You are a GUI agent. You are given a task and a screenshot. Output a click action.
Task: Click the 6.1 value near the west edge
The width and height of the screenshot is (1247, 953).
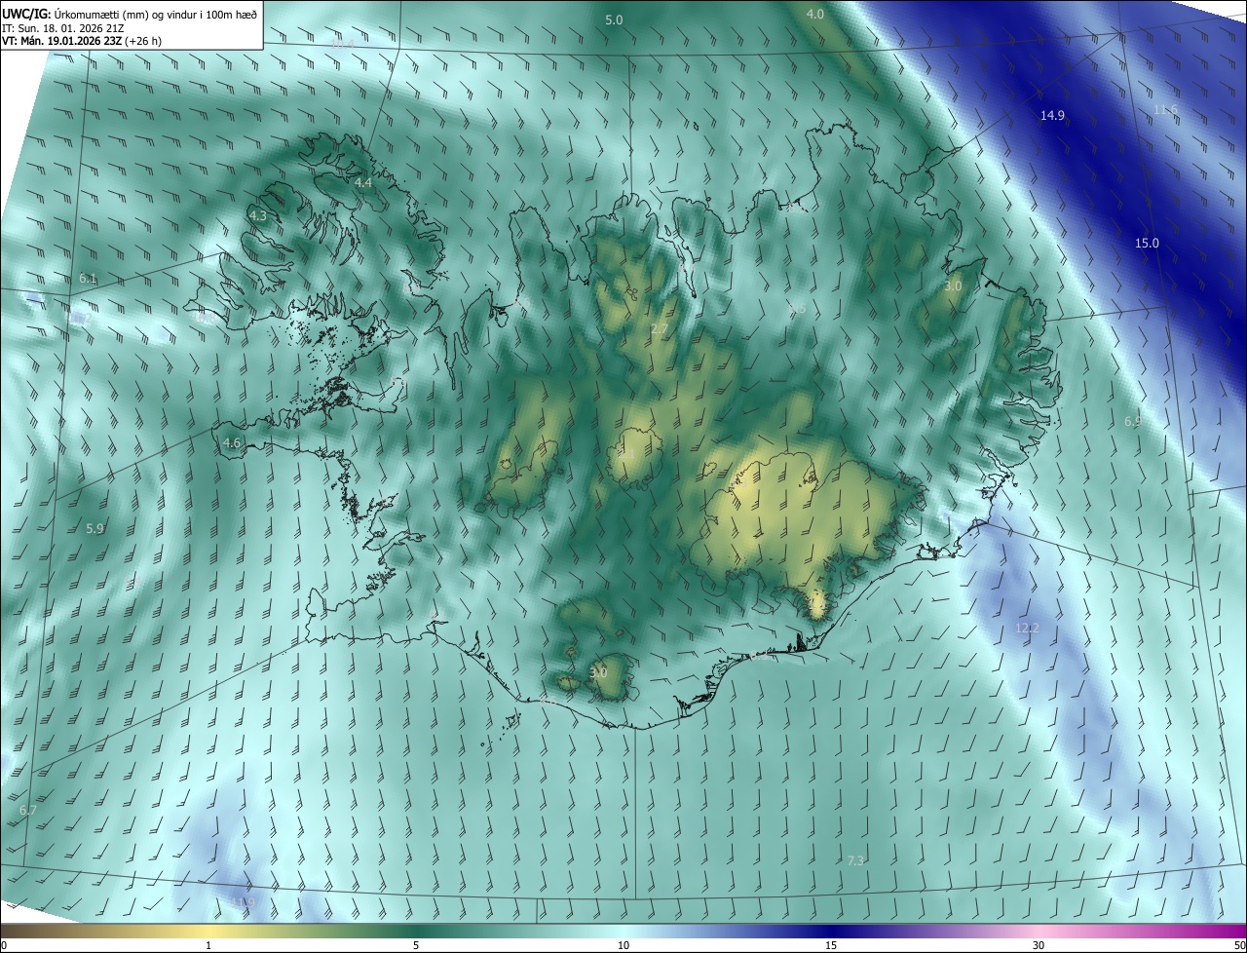88,279
